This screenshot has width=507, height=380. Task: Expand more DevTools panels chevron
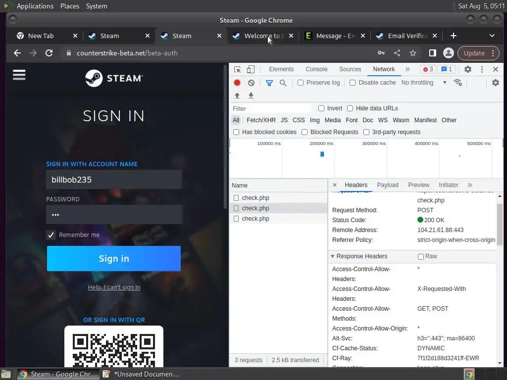coord(407,69)
